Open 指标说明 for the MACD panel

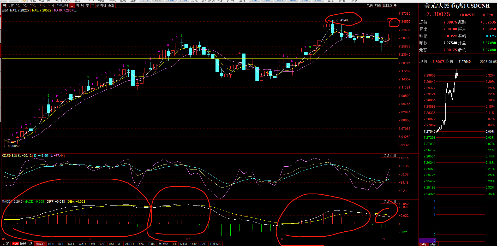[389, 202]
